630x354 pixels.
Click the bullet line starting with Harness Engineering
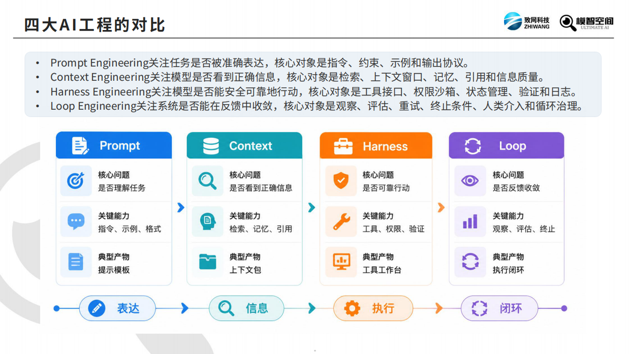[x=313, y=92]
